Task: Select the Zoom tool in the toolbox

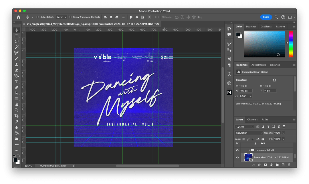Action: [x=17, y=110]
